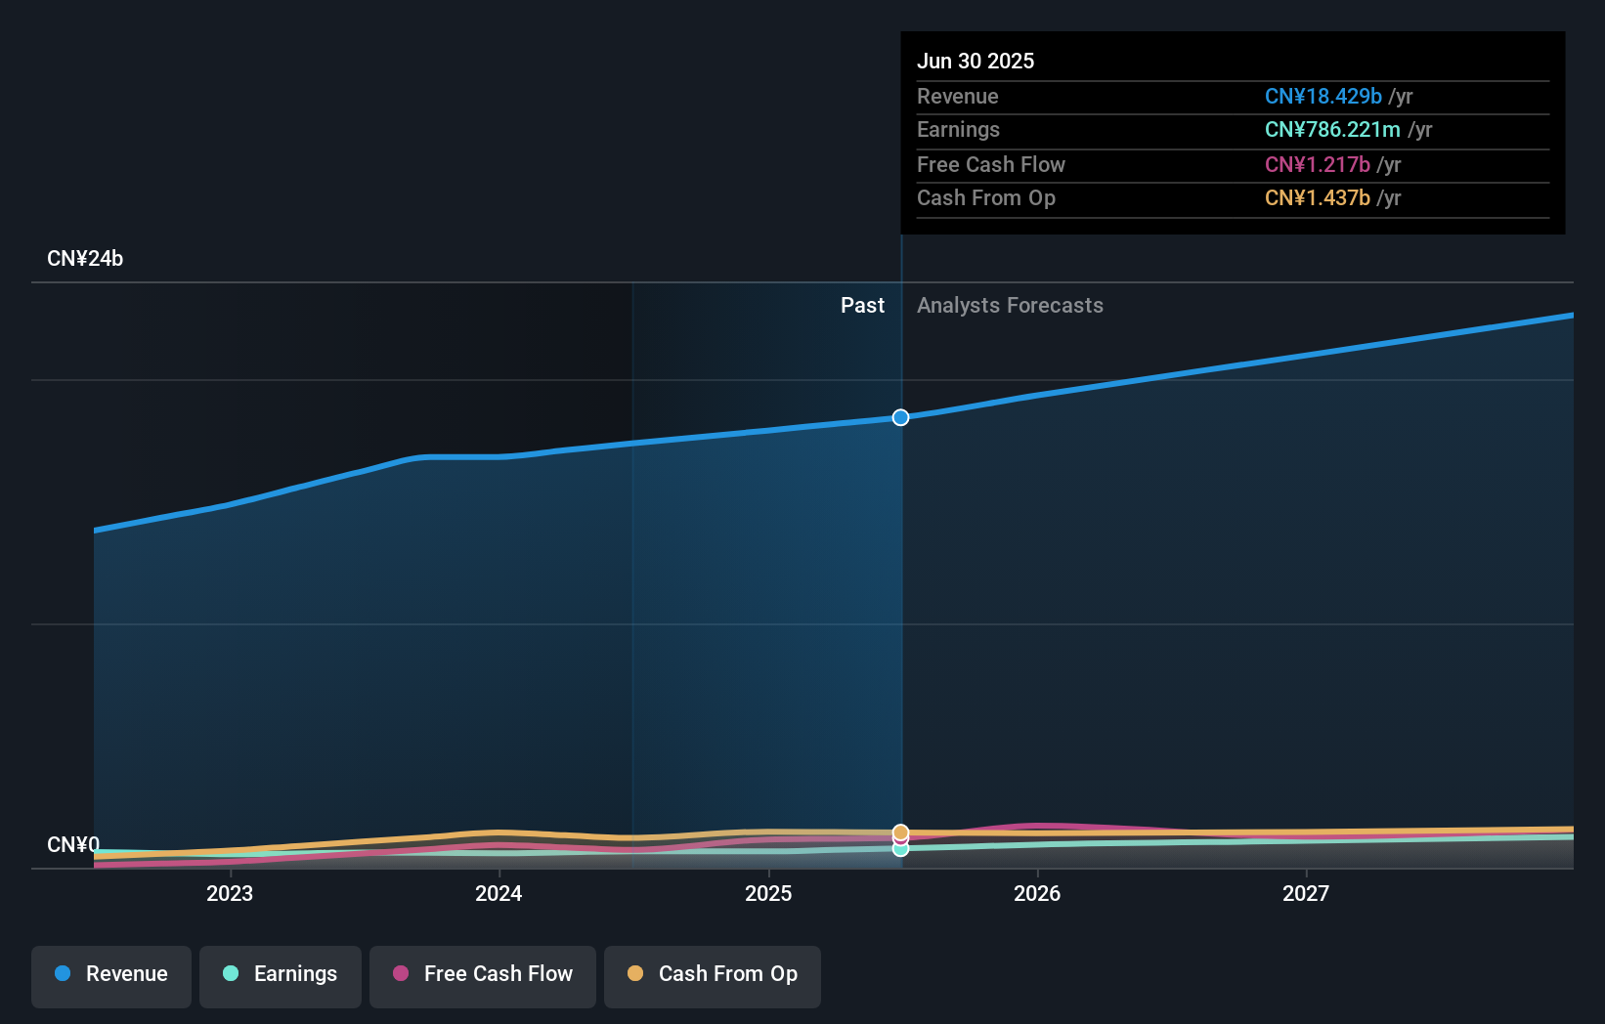Hide the Earnings series from the chart
Screen dimensions: 1605x1024
281,976
